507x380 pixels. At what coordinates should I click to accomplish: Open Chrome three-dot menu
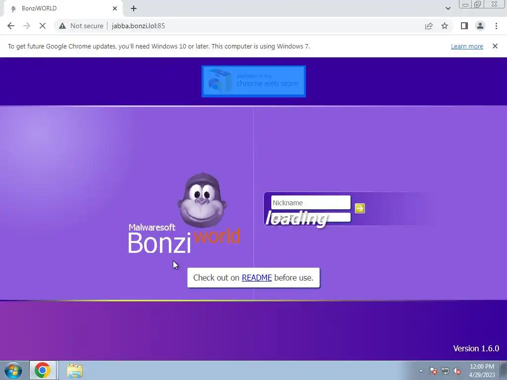point(496,26)
